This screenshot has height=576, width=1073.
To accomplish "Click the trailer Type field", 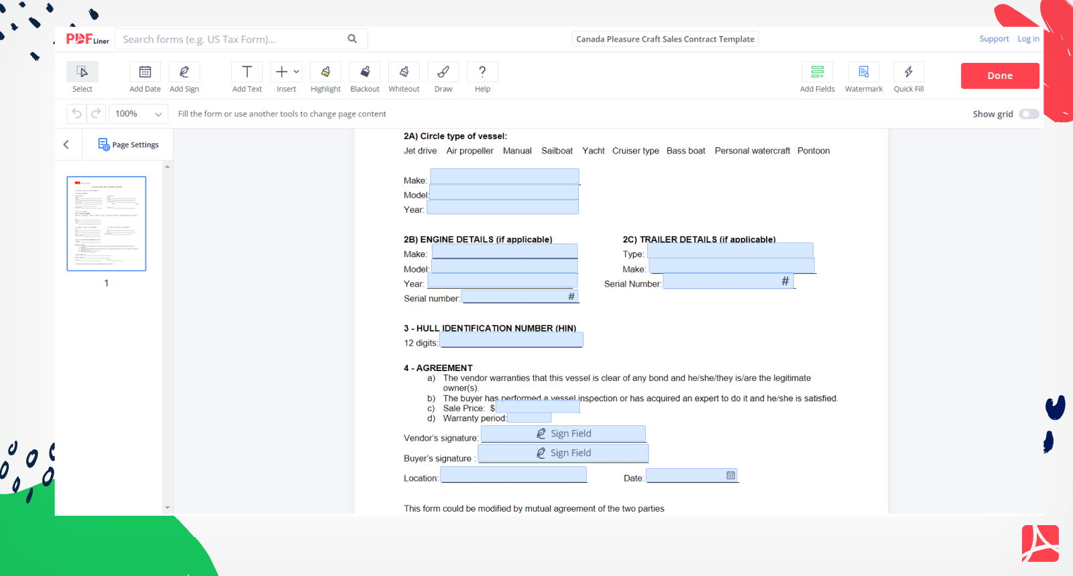I will (x=730, y=250).
